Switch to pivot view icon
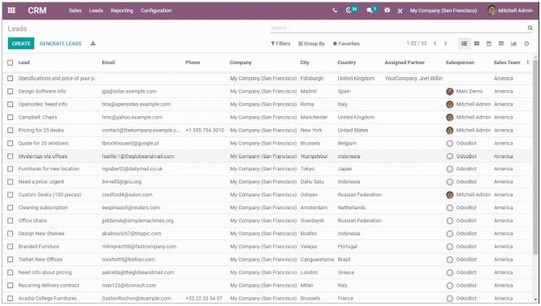Viewport: 541px width, 306px height. pyautogui.click(x=501, y=43)
